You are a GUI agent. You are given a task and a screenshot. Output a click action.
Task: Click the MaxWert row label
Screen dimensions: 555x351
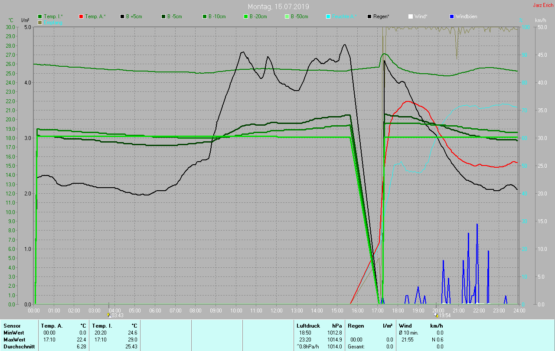[x=15, y=340]
